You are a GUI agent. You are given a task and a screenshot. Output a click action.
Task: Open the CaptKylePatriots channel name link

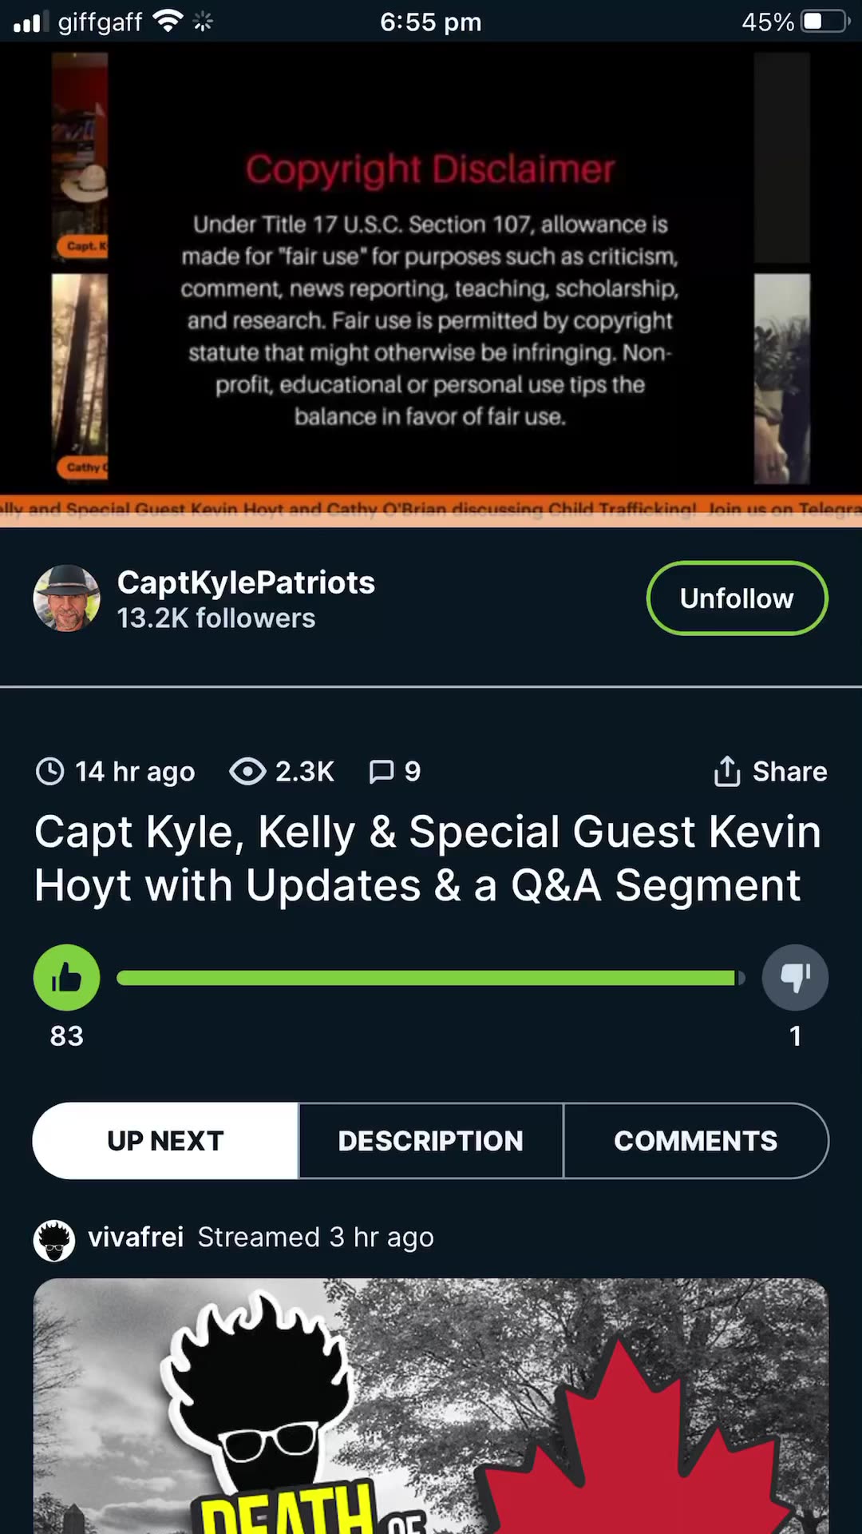(x=246, y=582)
